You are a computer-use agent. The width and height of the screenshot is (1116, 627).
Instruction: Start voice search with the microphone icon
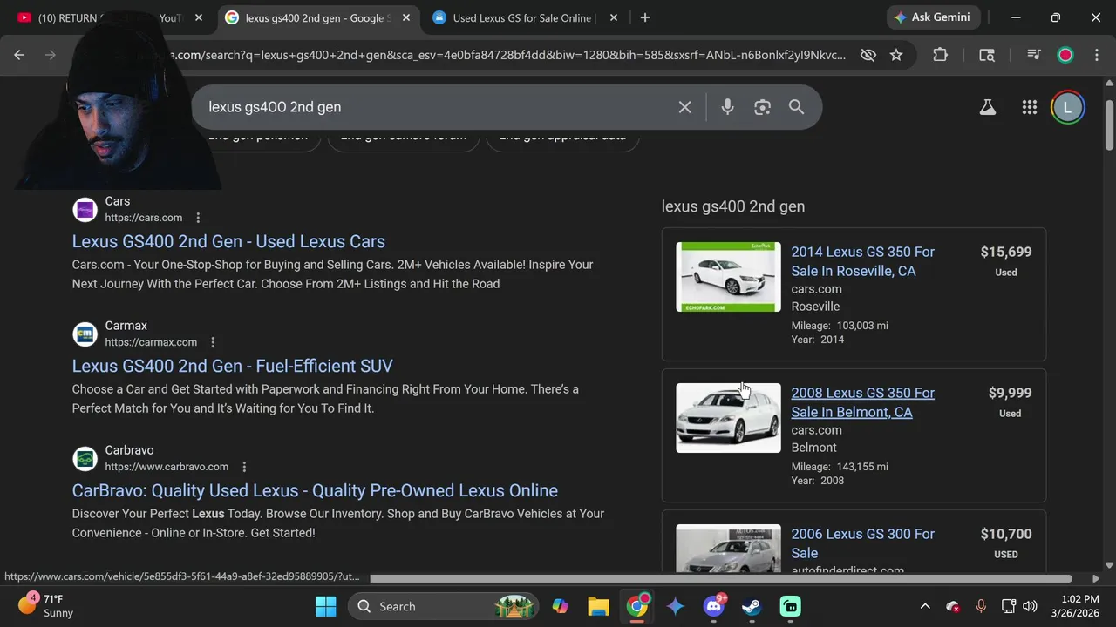[x=727, y=107]
